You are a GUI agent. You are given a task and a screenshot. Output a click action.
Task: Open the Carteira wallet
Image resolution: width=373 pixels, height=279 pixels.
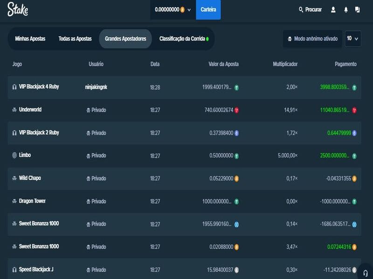tap(208, 10)
